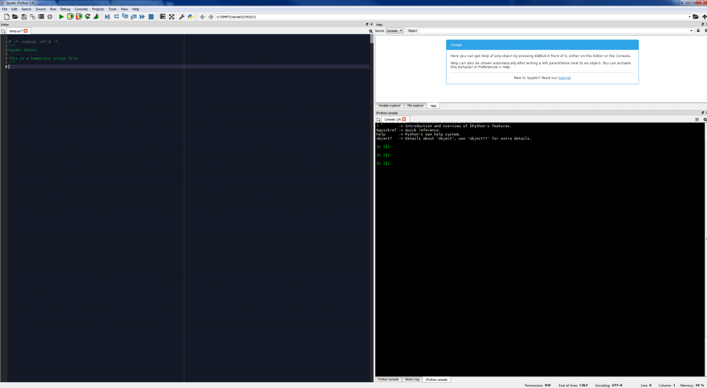The height and width of the screenshot is (388, 707).
Task: Switch to the History log tab
Action: [x=412, y=380]
